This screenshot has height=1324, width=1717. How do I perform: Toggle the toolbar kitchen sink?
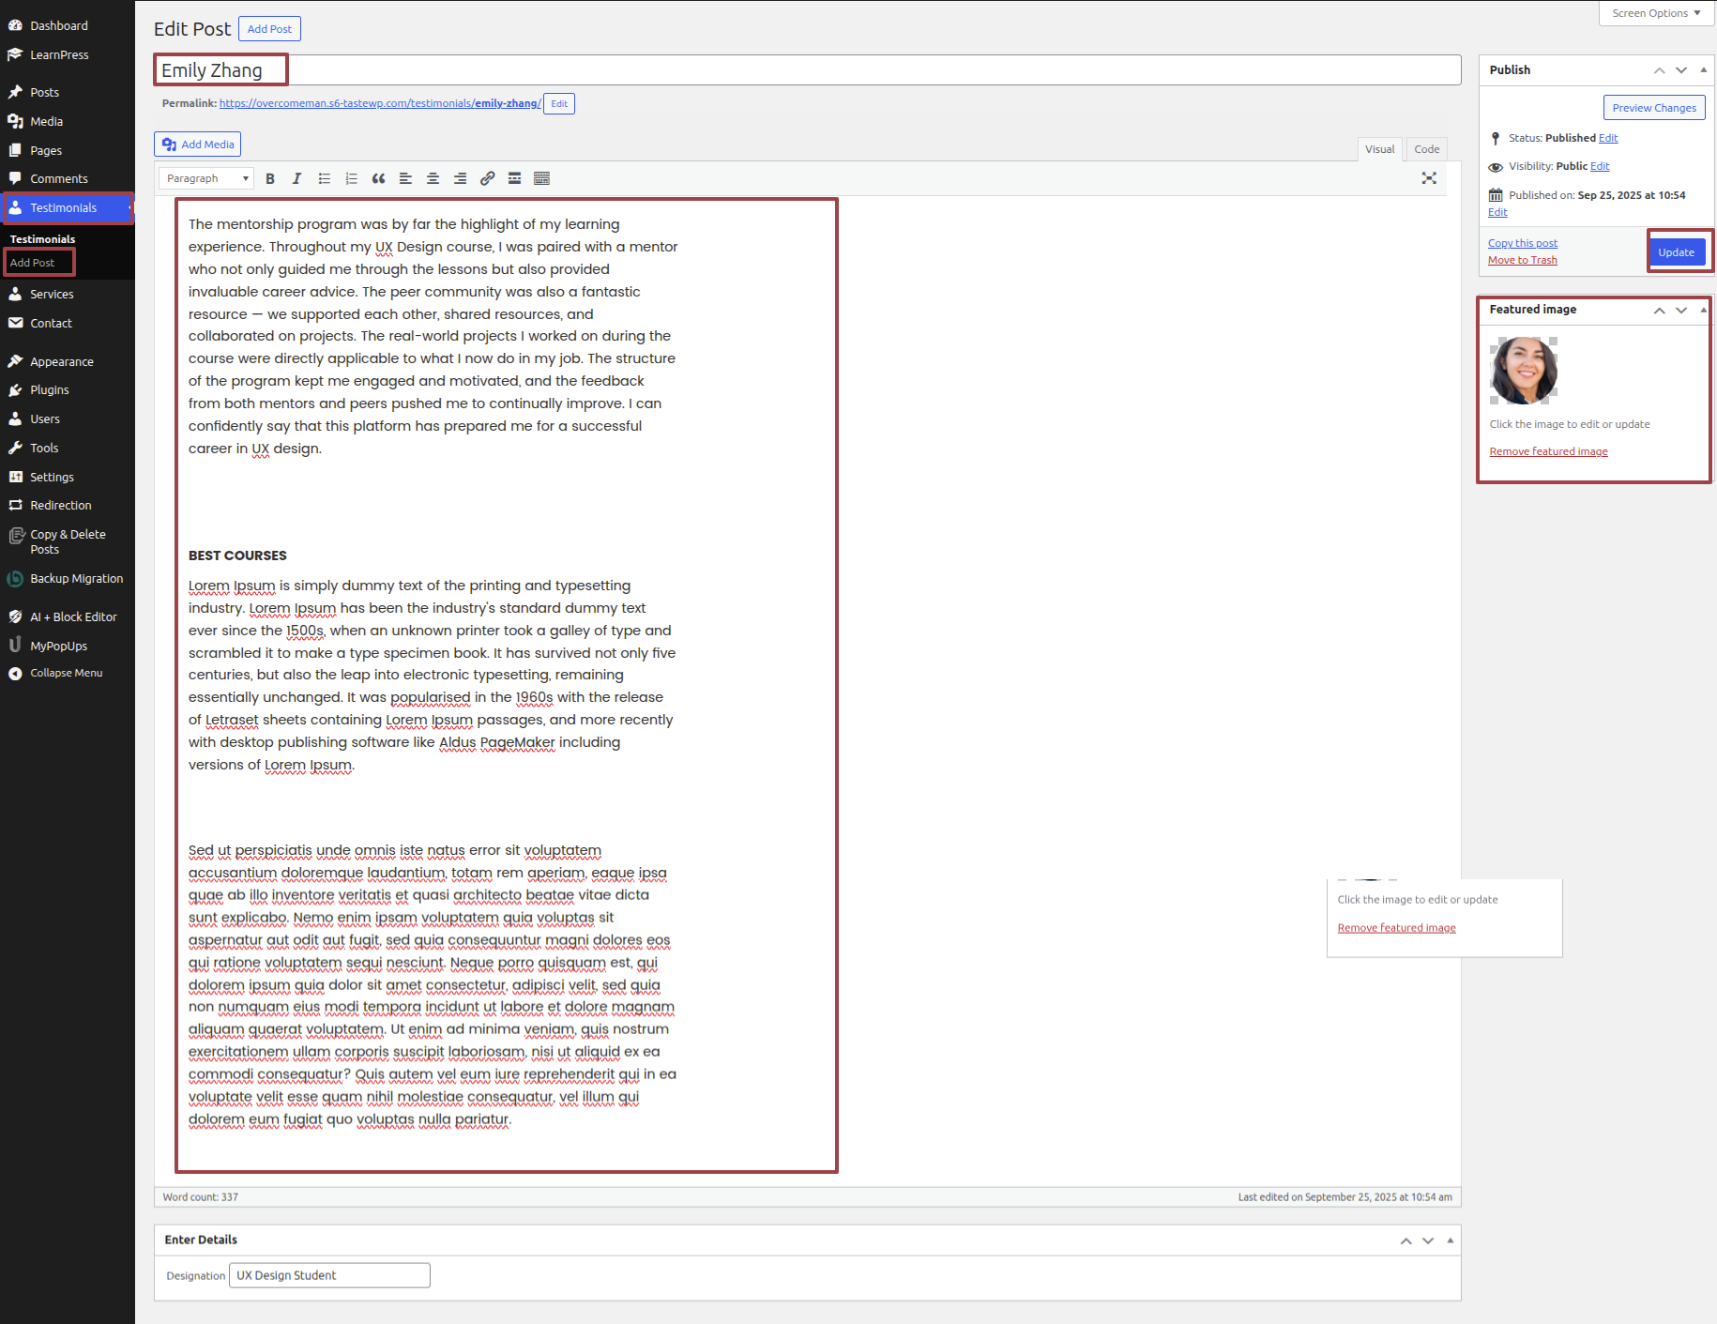(541, 178)
